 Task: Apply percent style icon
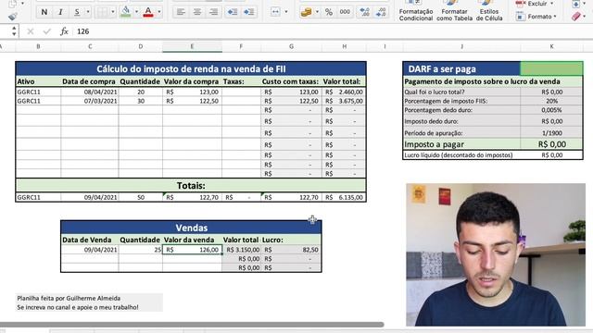(x=329, y=12)
